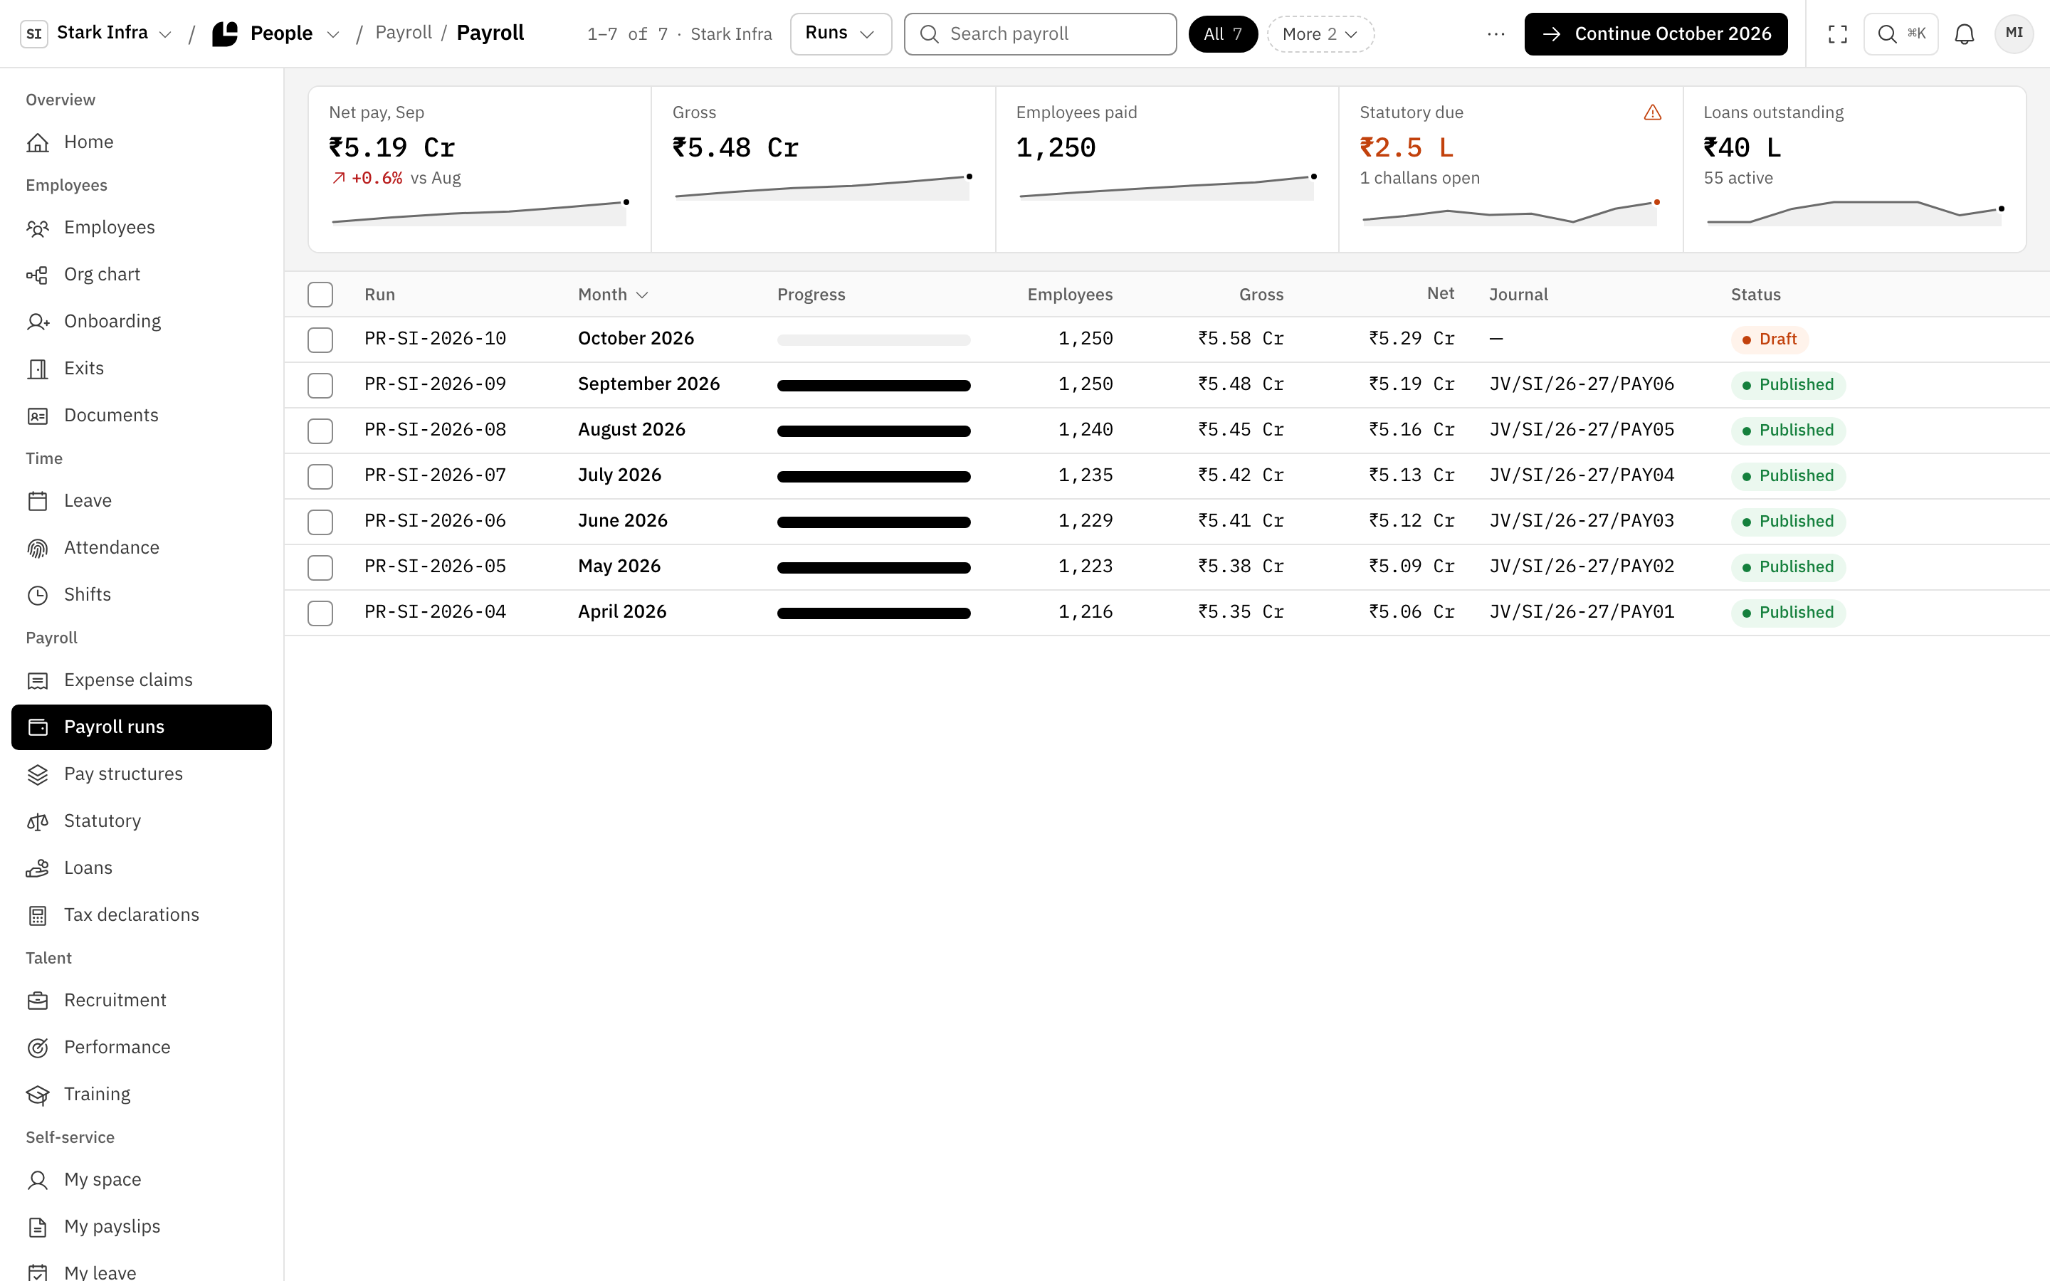The image size is (2050, 1281).
Task: Open the three-dots overflow menu
Action: click(1496, 34)
